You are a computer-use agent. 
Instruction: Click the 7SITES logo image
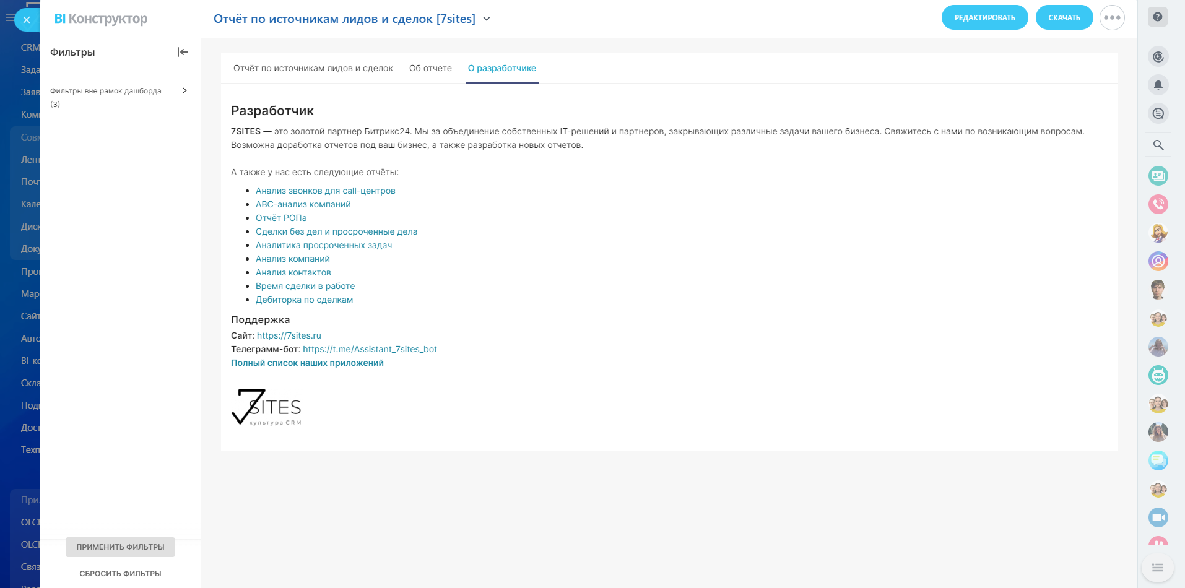pyautogui.click(x=267, y=407)
